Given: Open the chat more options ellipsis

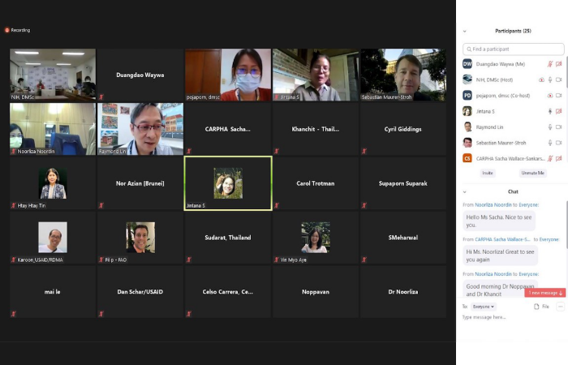Looking at the screenshot, I should (x=561, y=307).
